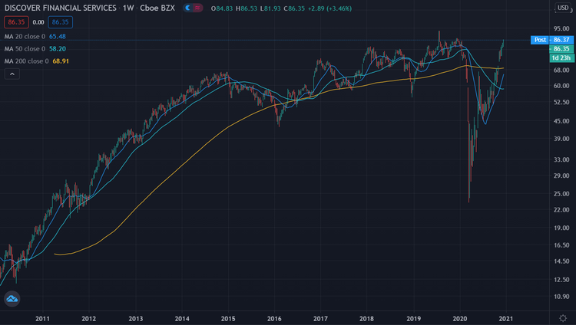Click the red sell price 86.35 button

point(16,22)
